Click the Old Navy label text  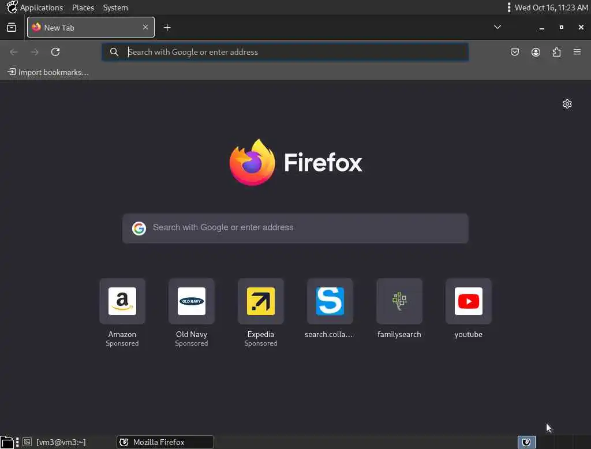tap(192, 334)
